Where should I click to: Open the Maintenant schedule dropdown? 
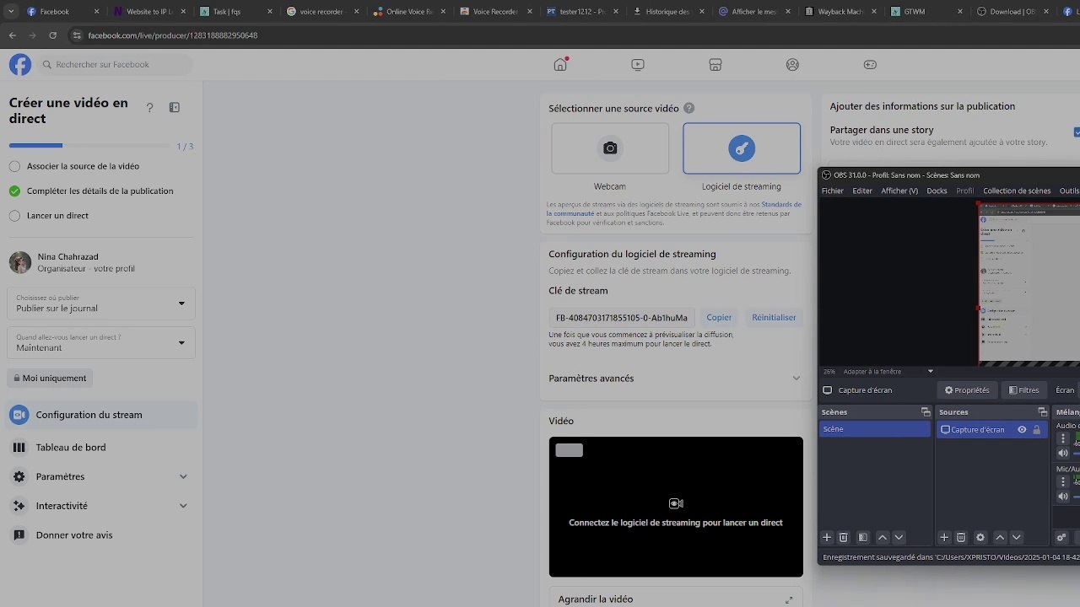tap(101, 343)
